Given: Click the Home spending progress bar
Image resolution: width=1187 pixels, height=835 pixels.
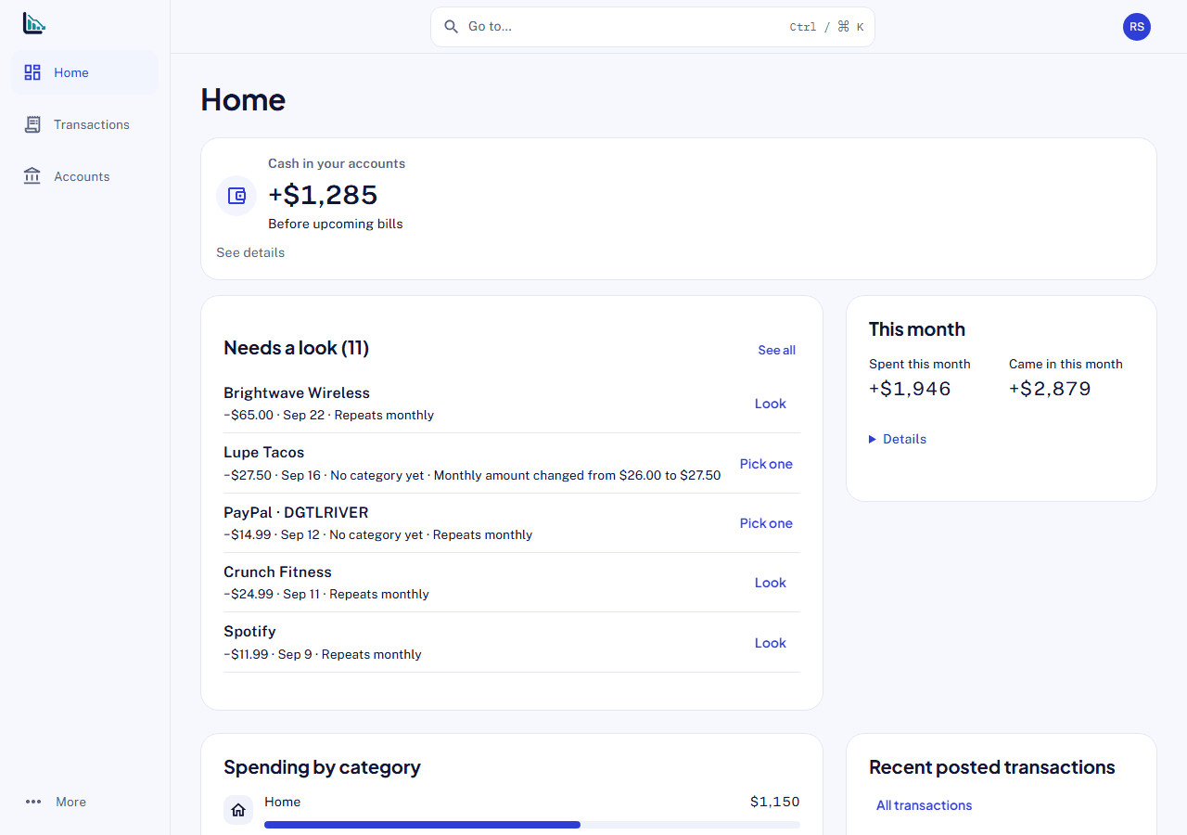Looking at the screenshot, I should tap(532, 824).
